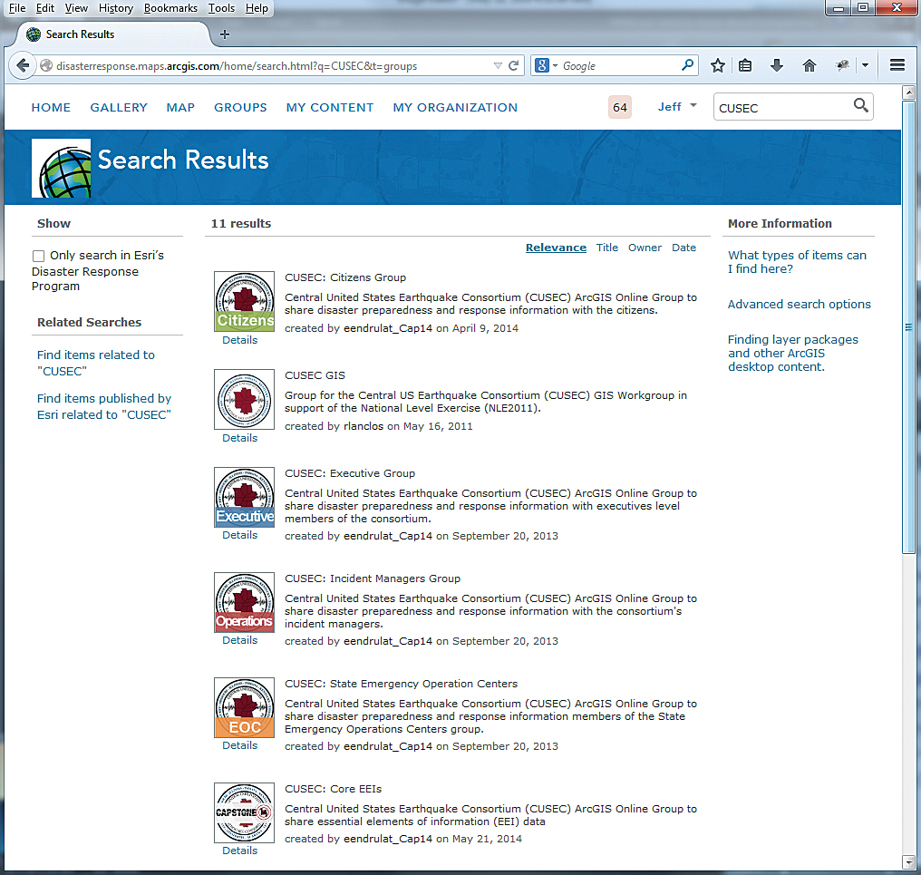Viewport: 921px width, 875px height.
Task: Open the CUSEC GIS group thumbnail
Action: 245,399
